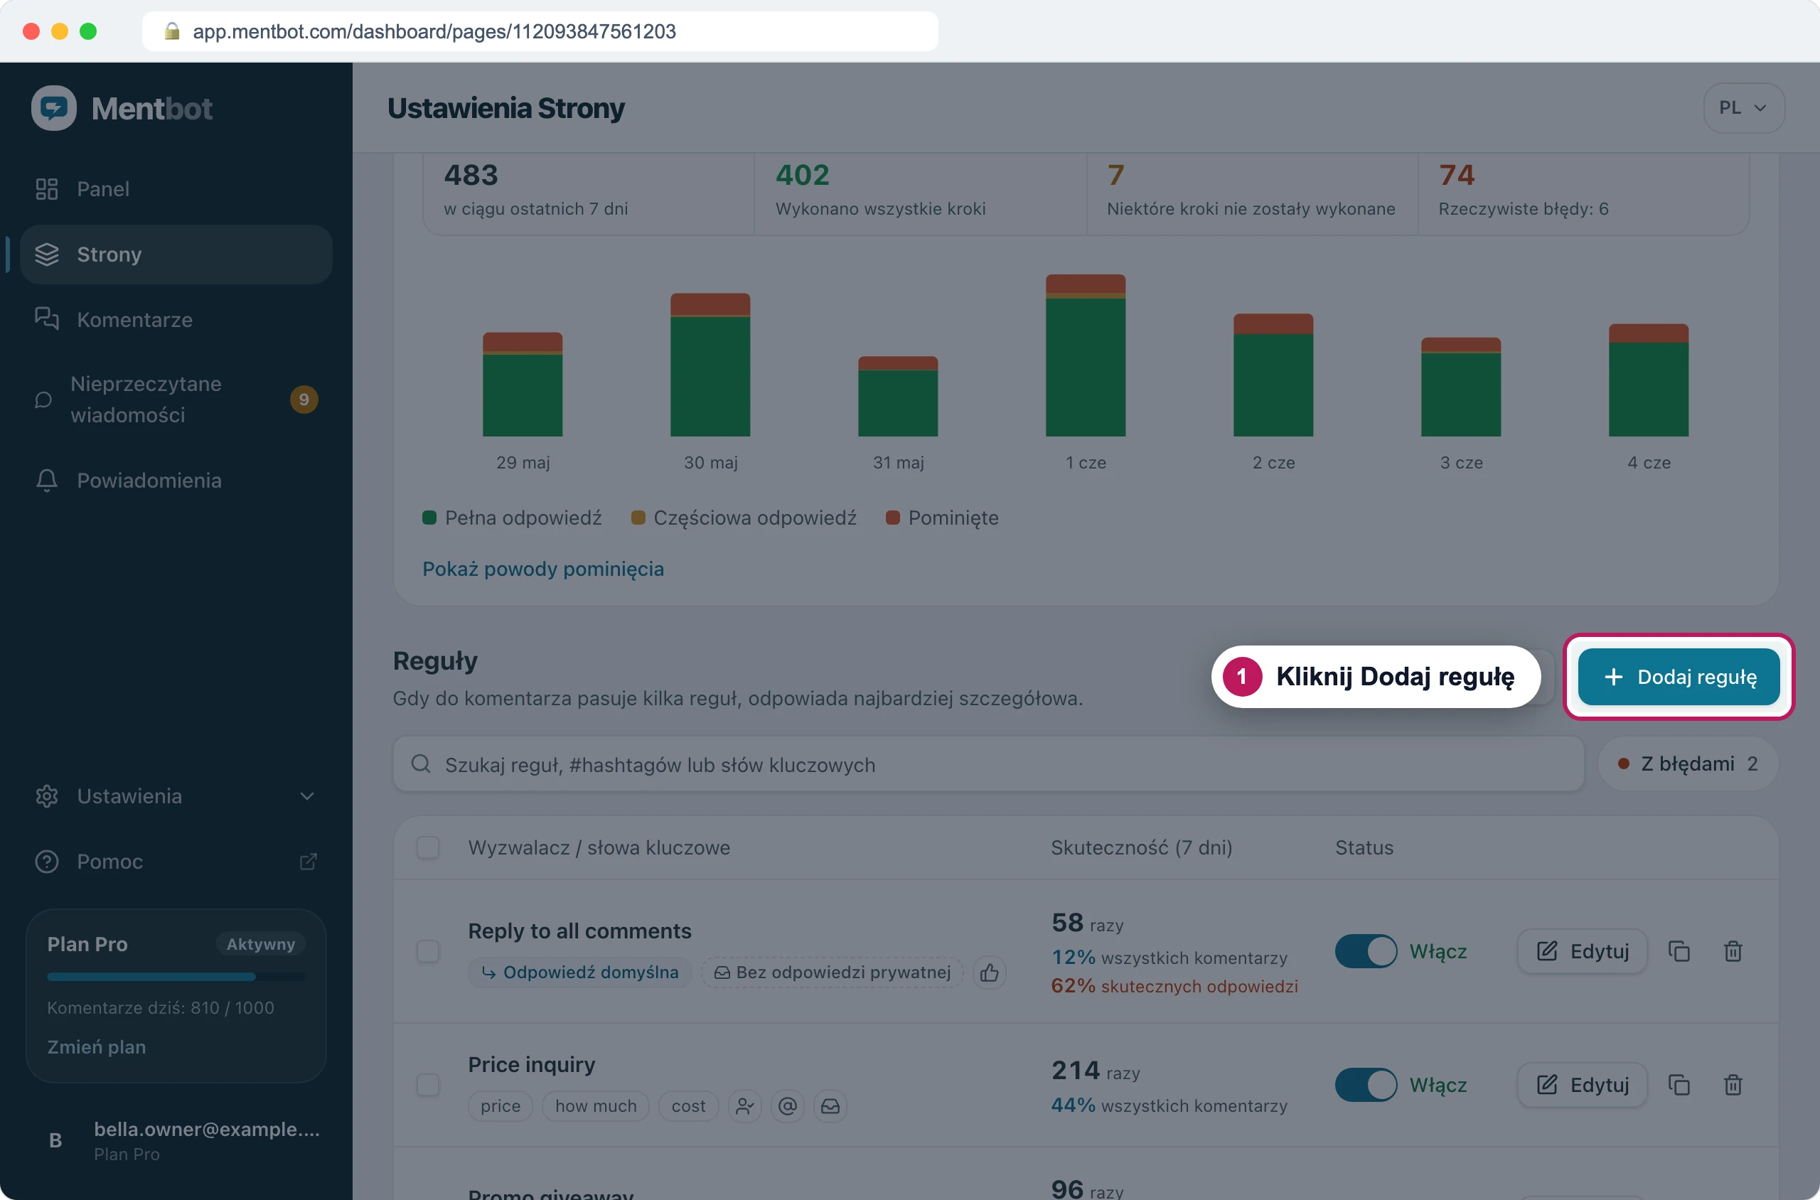Duplicate the Reply to all comments rule
Image resolution: width=1820 pixels, height=1200 pixels.
point(1679,951)
